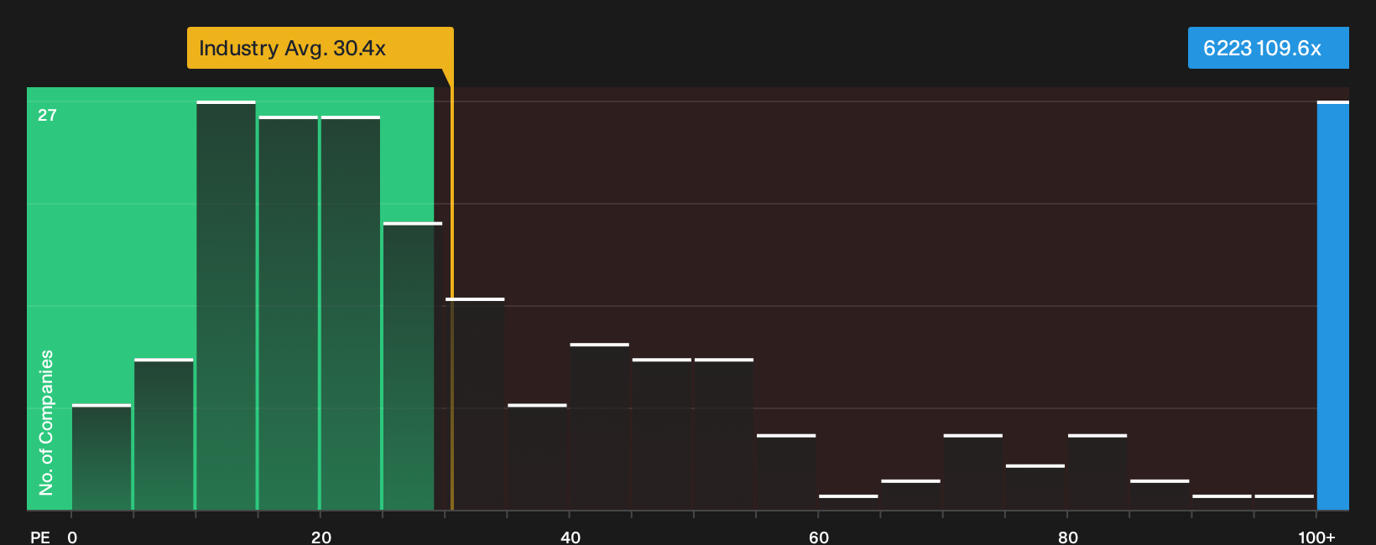
Task: Select the histogram bar for PE 50-55
Action: (x=724, y=434)
